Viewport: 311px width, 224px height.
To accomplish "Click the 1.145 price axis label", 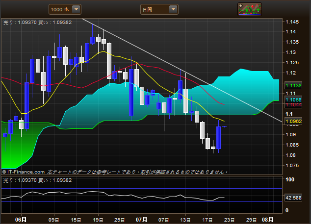I will (292, 22).
